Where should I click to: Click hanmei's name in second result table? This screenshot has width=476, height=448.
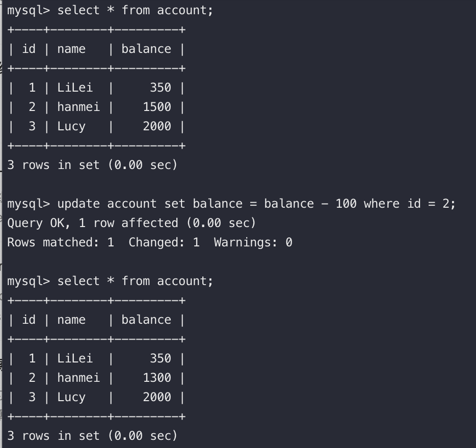point(78,378)
